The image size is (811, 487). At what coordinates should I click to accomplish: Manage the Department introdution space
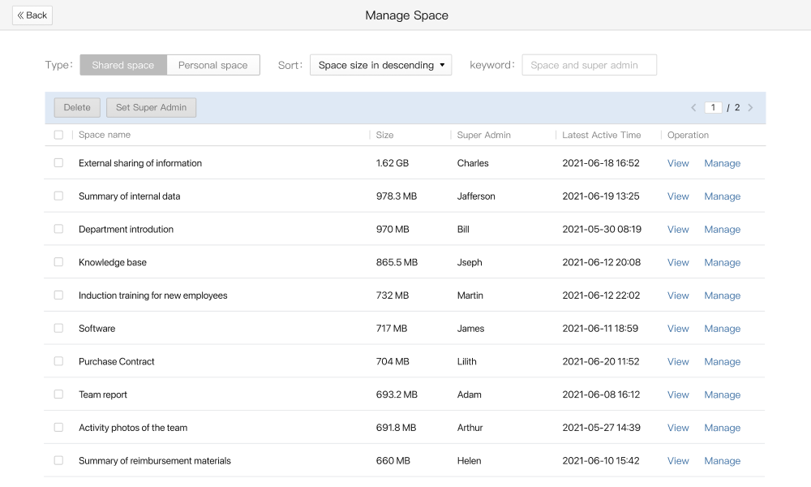(x=723, y=229)
